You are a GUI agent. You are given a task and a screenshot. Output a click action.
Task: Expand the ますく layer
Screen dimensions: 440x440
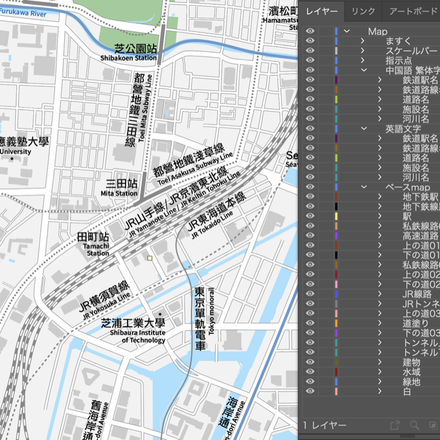(x=363, y=41)
